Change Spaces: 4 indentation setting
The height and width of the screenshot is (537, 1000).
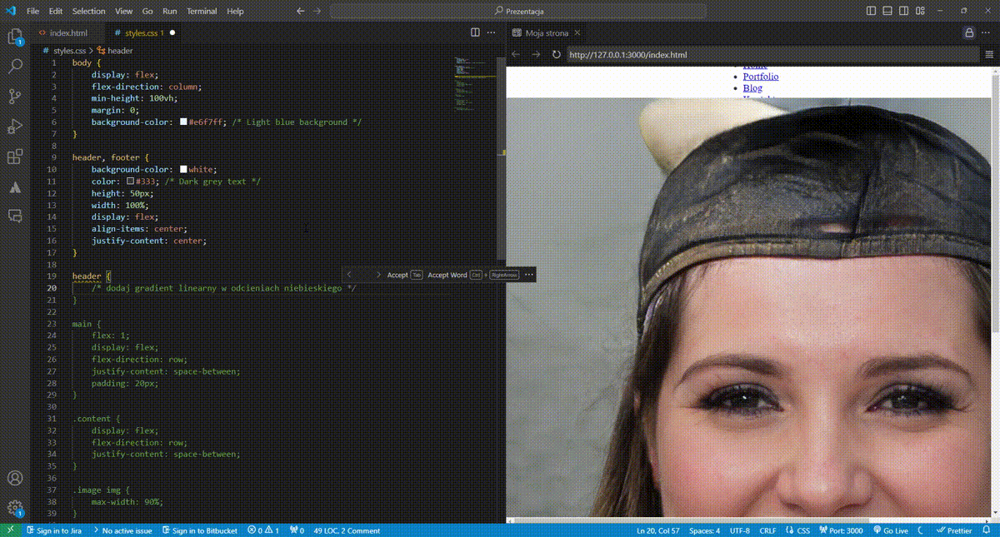click(x=704, y=530)
